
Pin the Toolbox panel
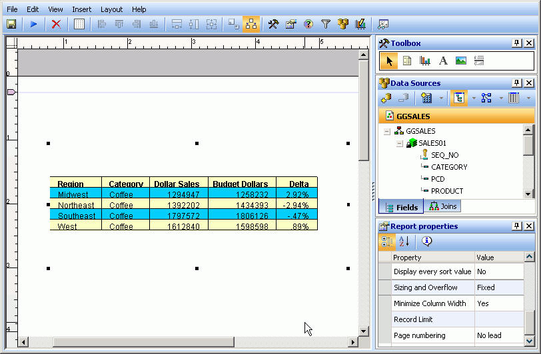tap(516, 43)
